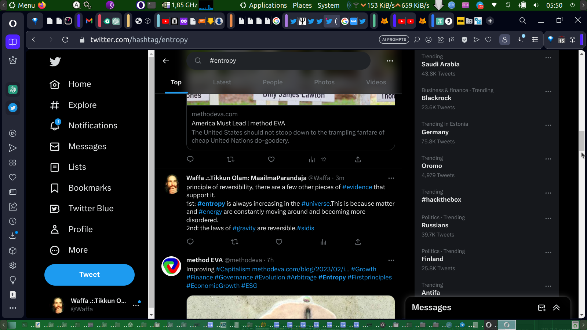587x330 pixels.
Task: Share the America Must Lead tweet
Action: click(x=358, y=159)
